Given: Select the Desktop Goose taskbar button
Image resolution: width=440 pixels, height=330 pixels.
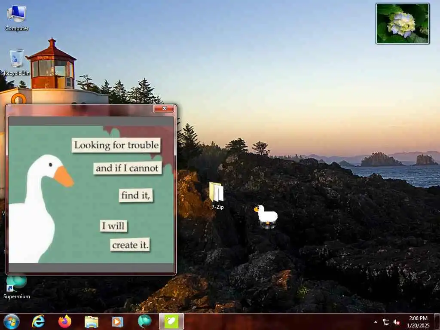Looking at the screenshot, I should [x=171, y=321].
